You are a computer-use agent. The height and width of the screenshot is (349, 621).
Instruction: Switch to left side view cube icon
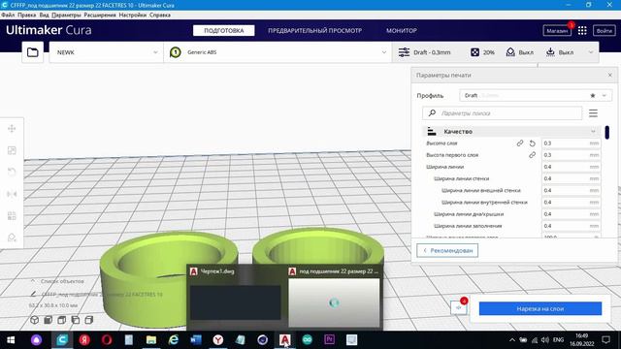click(76, 320)
